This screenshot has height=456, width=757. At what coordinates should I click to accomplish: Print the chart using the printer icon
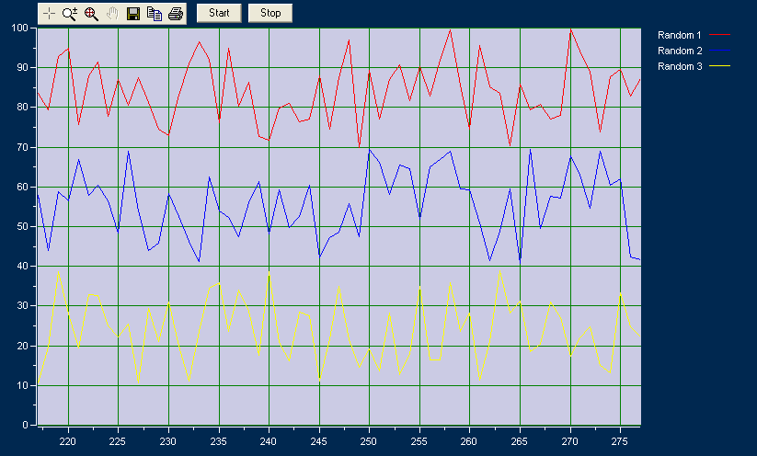click(x=176, y=13)
